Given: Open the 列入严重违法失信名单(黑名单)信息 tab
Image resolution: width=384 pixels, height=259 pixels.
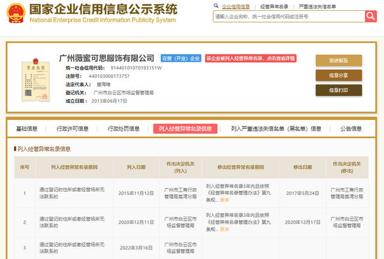Looking at the screenshot, I should (276, 129).
